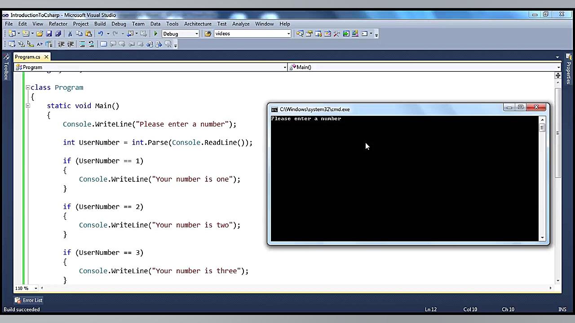Collapse the static void Main method region
575x323 pixels.
click(x=27, y=106)
